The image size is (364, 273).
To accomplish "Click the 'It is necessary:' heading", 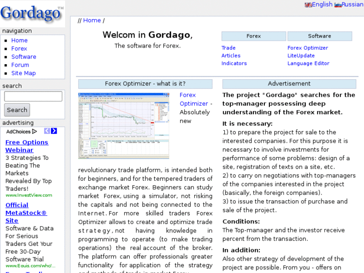I will pos(247,124).
